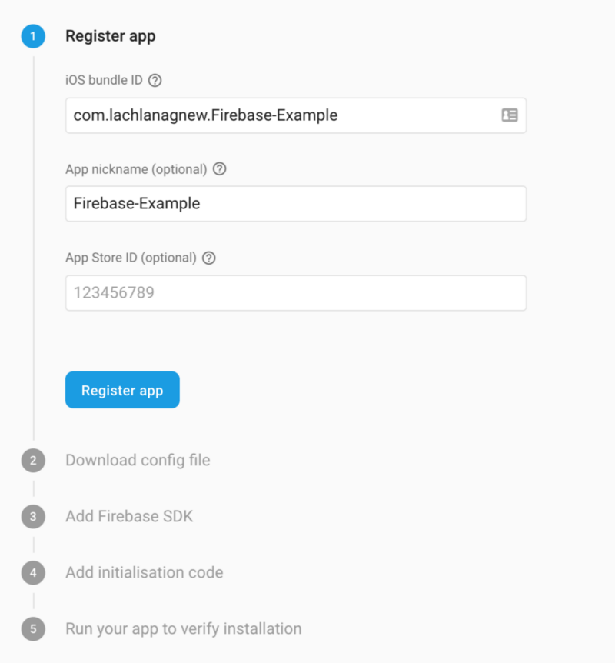Focus the iOS bundle ID text field
The height and width of the screenshot is (663, 615).
[x=296, y=115]
